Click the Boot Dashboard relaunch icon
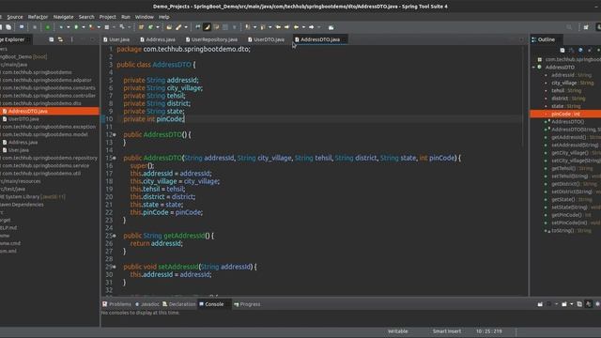Image resolution: width=601 pixels, height=338 pixels. (x=48, y=27)
